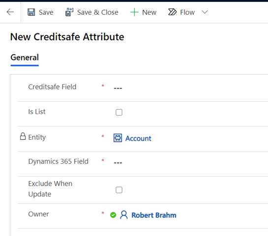Screen dimensions: 268x236
Task: Click the Save & Close button text
Action: pyautogui.click(x=97, y=12)
